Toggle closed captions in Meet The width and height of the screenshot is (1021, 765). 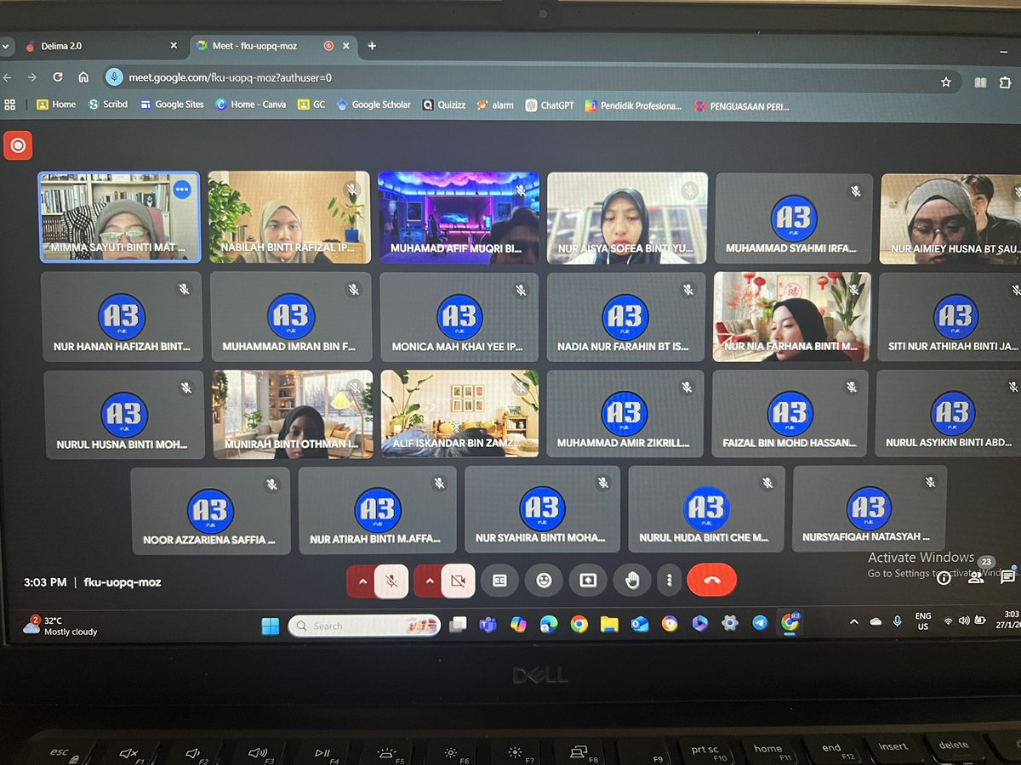[500, 581]
